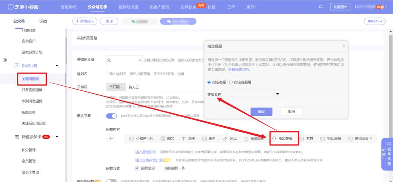Select the 指定客服 headset option
Image resolution: width=393 pixels, height=182 pixels.
(282, 139)
